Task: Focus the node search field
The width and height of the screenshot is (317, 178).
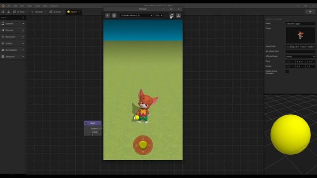Action: 11,18
